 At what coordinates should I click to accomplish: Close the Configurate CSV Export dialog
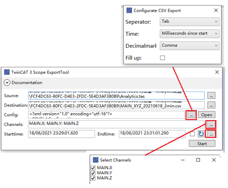point(216,10)
